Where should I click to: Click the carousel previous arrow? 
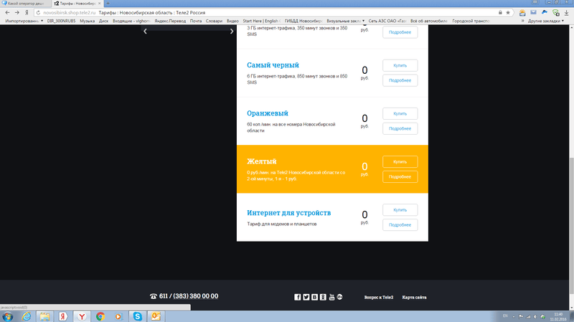(x=146, y=31)
